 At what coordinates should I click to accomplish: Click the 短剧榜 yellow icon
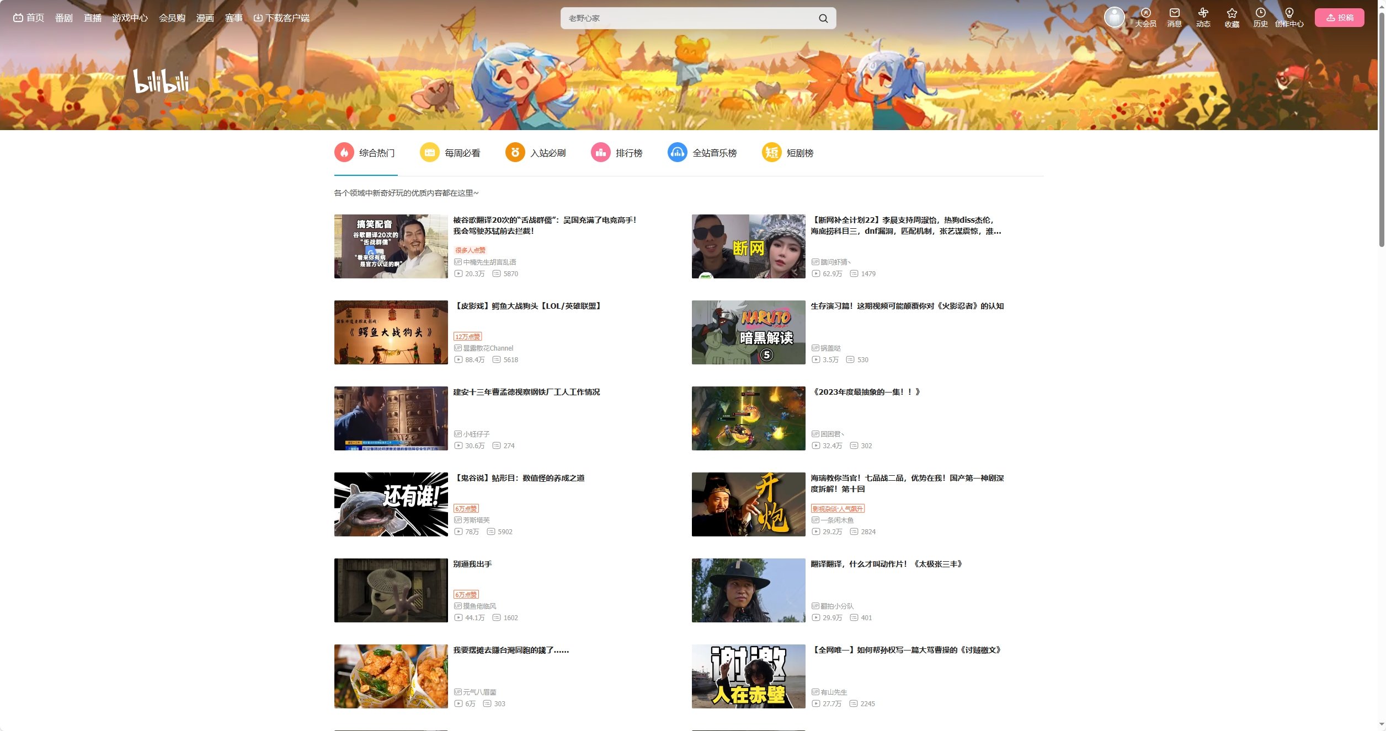click(x=771, y=153)
